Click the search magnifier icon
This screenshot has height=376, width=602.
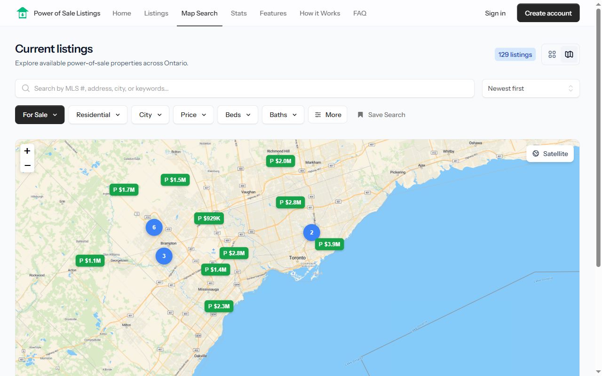click(25, 88)
